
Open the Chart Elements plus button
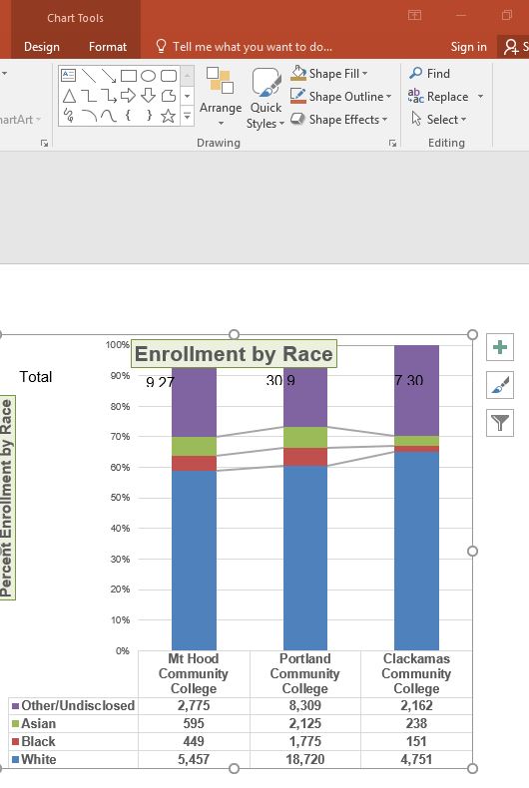500,347
